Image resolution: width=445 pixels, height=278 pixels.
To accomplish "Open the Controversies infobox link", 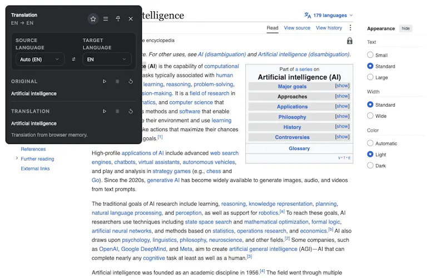I will coord(292,137).
